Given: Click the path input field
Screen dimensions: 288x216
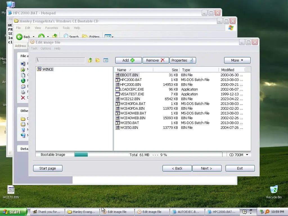Looking at the screenshot, I should pyautogui.click(x=60, y=60).
